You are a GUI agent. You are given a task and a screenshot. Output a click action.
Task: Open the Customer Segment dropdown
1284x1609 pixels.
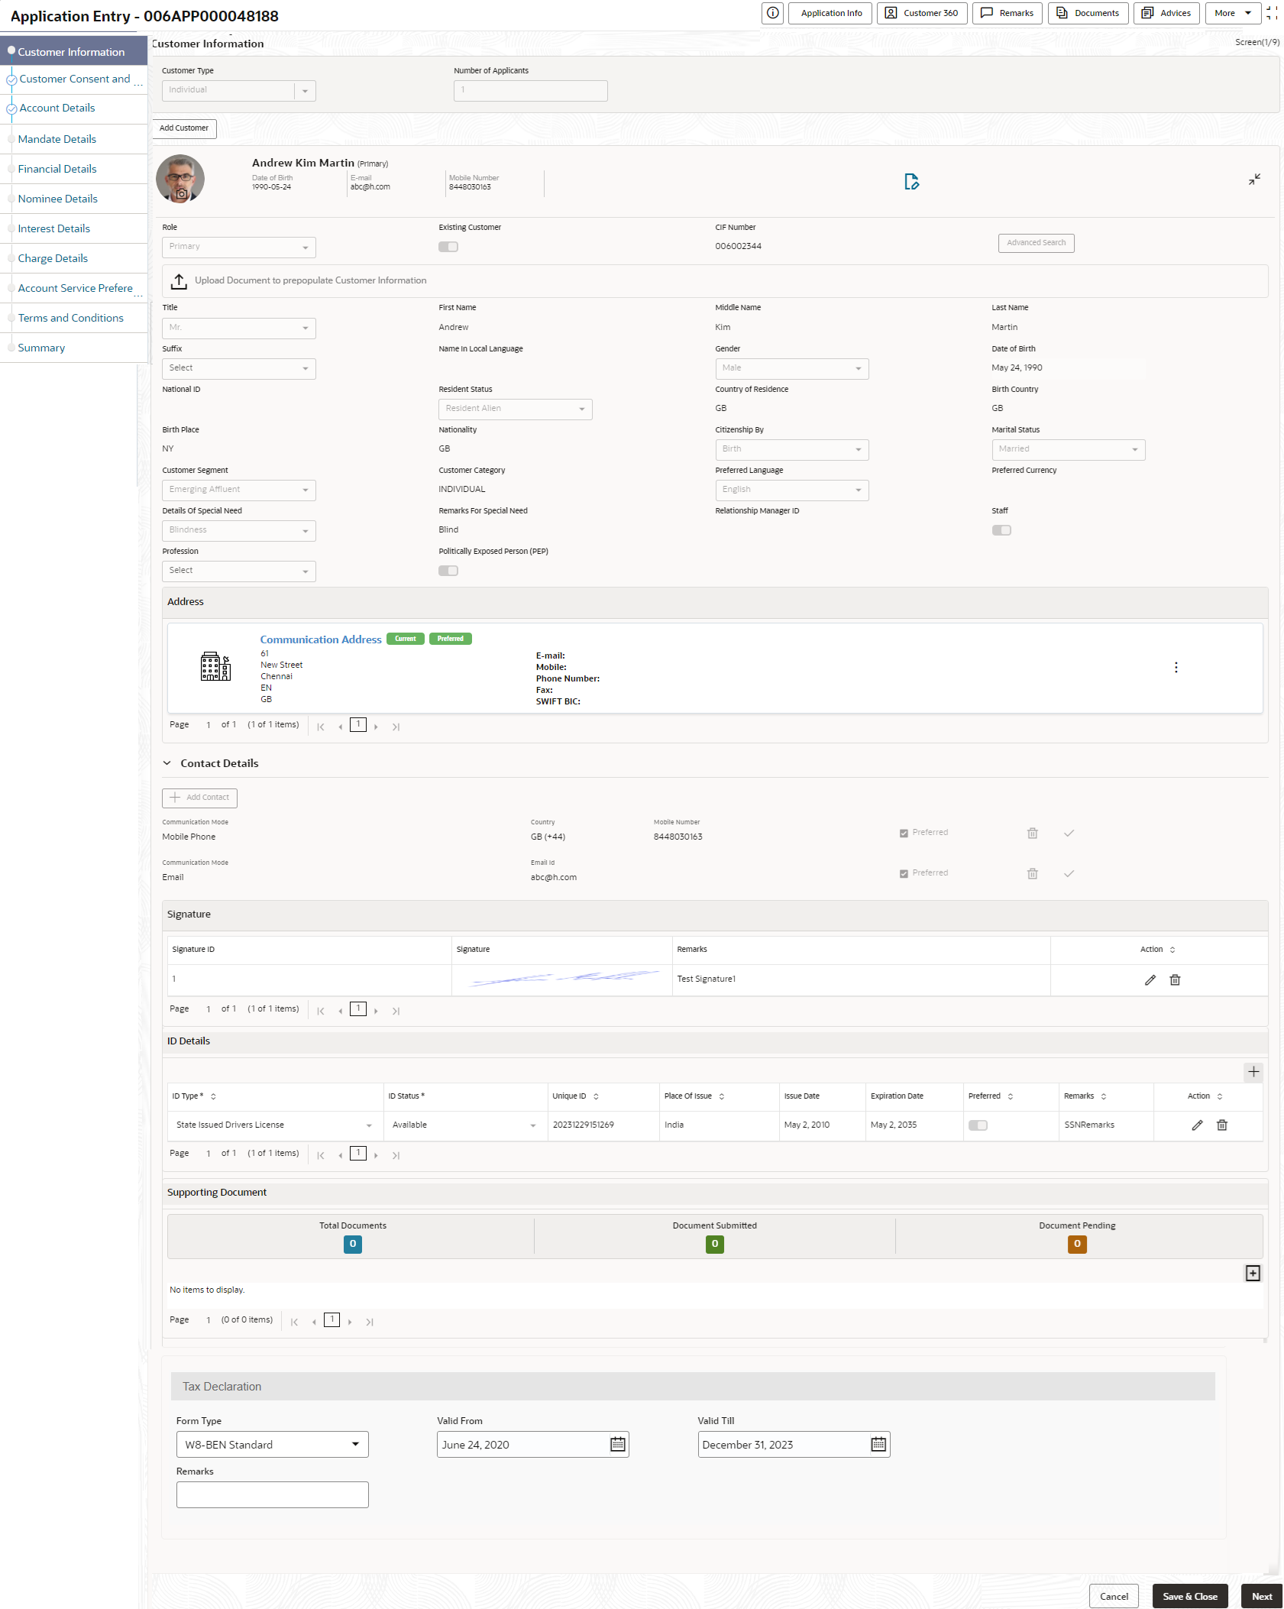(239, 490)
